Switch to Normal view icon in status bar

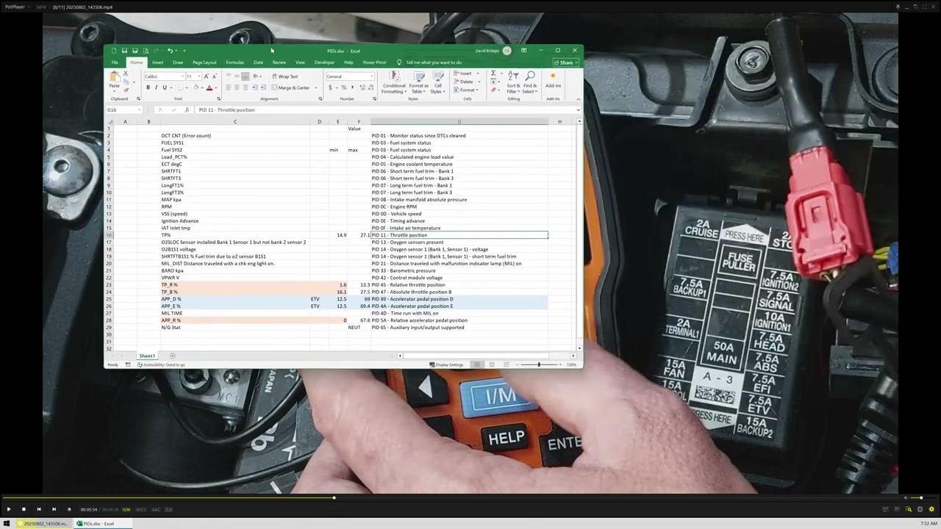(476, 364)
